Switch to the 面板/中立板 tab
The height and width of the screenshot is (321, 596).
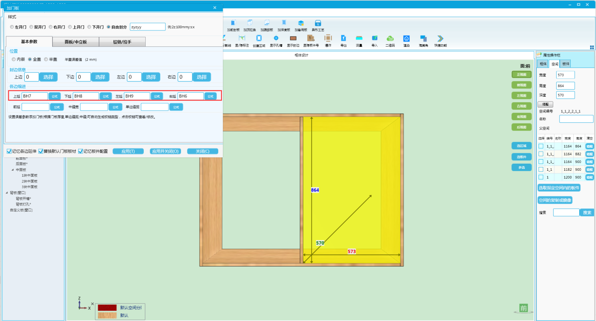[x=76, y=42]
